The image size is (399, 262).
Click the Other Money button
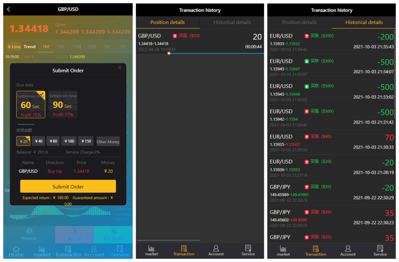pyautogui.click(x=108, y=142)
